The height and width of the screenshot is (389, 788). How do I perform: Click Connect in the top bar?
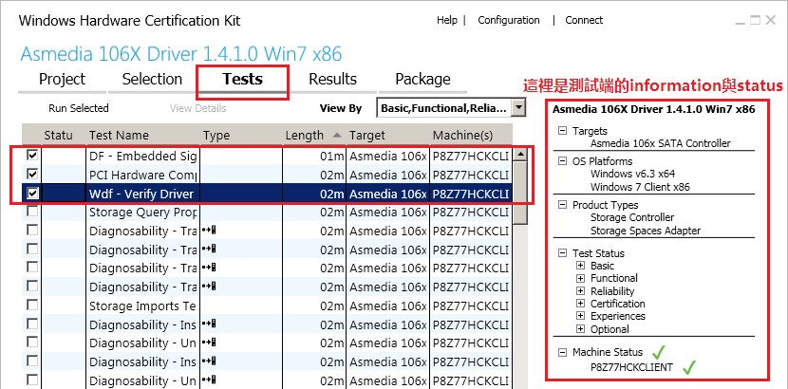pos(584,20)
